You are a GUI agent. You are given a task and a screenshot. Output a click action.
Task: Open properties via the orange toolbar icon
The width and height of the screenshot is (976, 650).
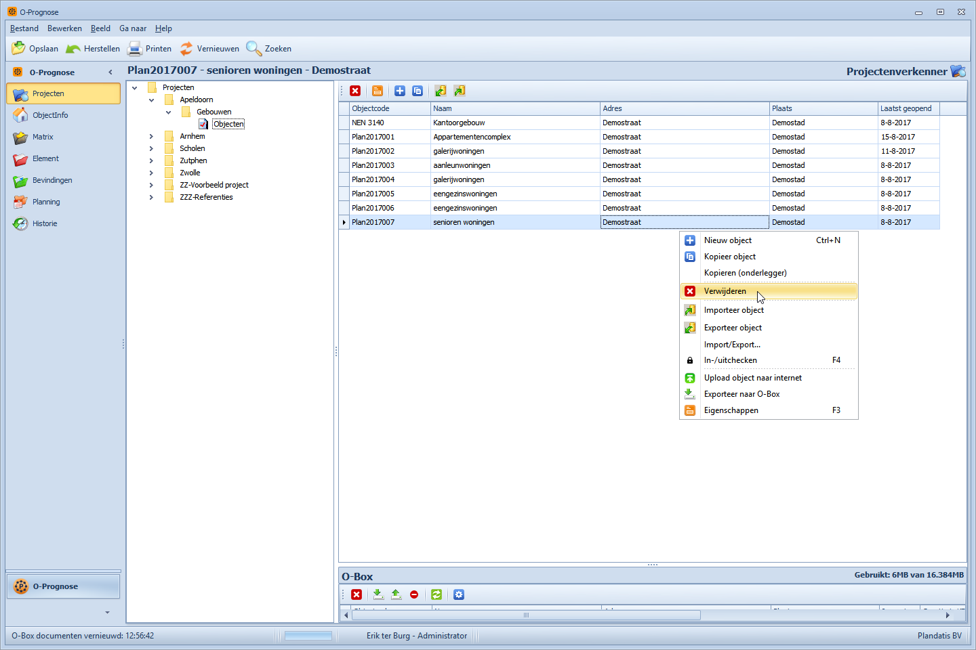click(378, 91)
